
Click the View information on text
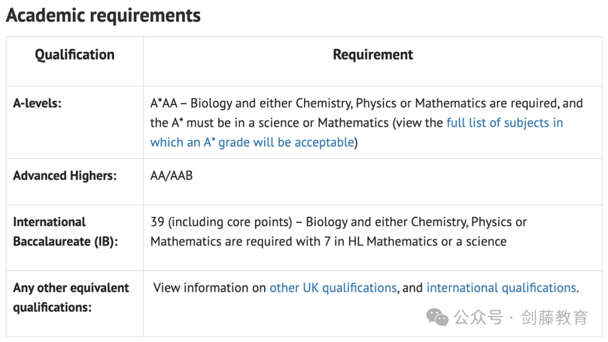[x=209, y=288]
